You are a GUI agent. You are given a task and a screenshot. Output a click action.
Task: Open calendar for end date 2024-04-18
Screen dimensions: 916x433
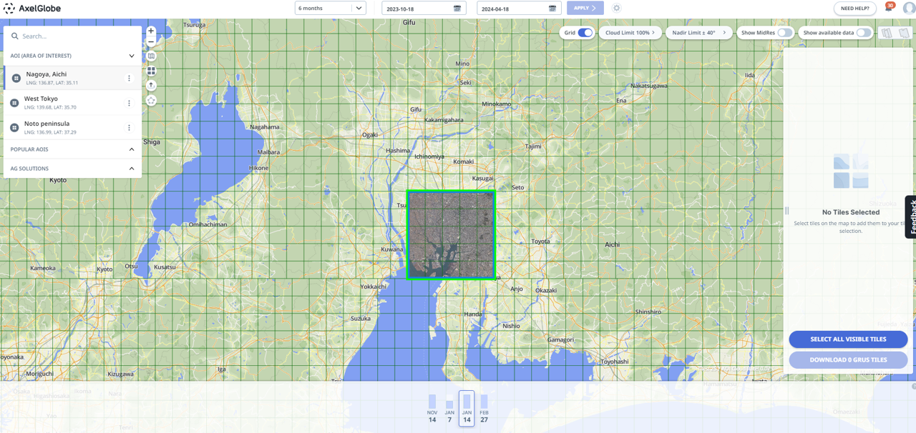pyautogui.click(x=552, y=9)
